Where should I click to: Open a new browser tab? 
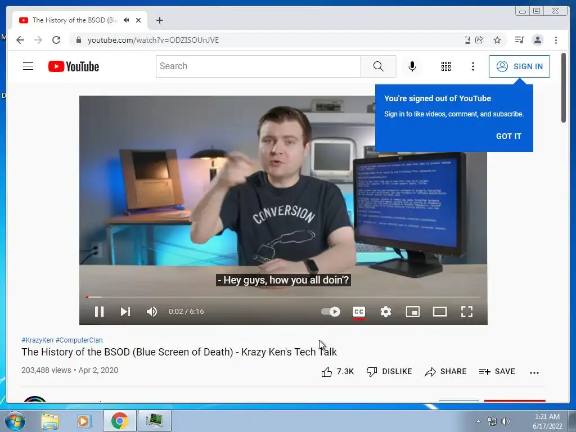tap(159, 20)
